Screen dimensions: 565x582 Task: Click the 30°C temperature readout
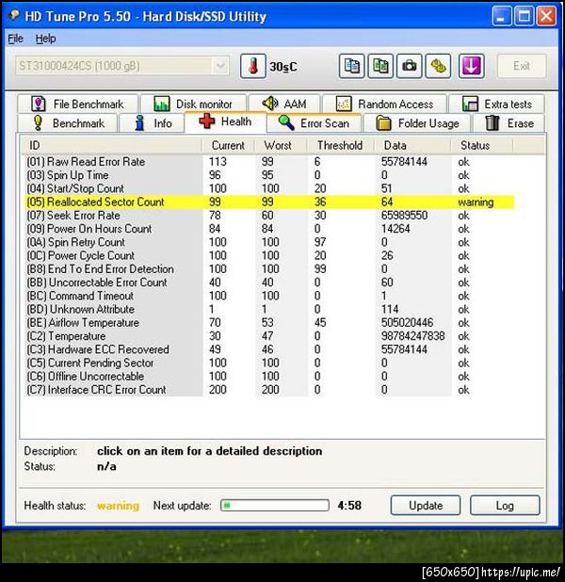[x=283, y=67]
